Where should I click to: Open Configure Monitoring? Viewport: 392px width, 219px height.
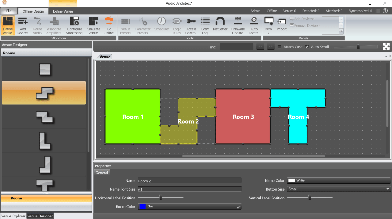(x=74, y=25)
